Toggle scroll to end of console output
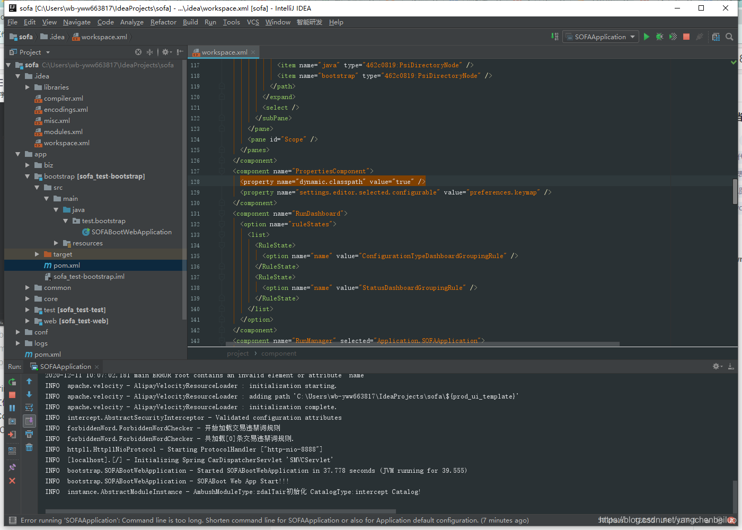The image size is (742, 530). 29,421
